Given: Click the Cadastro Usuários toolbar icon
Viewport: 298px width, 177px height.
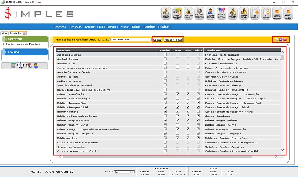Looking at the screenshot, I should (211, 13).
